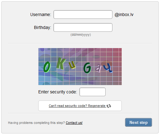The width and height of the screenshot is (160, 135).
Task: Click the Regenerate refresh arrows icon
Action: pyautogui.click(x=109, y=106)
